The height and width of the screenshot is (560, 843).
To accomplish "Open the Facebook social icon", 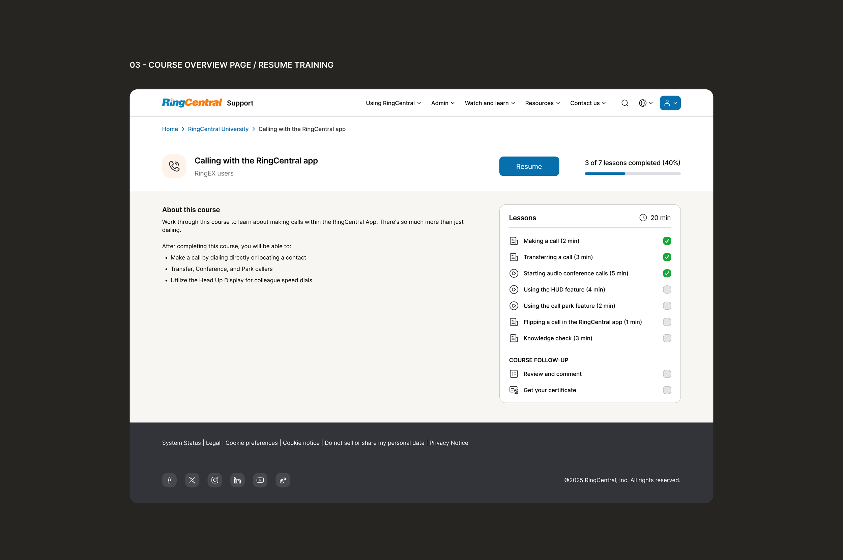I will coord(170,480).
